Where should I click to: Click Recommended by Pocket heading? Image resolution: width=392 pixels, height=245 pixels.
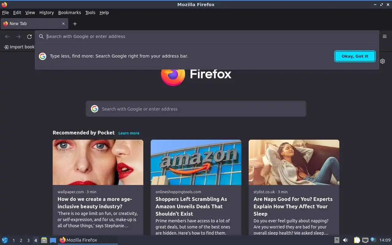[84, 133]
